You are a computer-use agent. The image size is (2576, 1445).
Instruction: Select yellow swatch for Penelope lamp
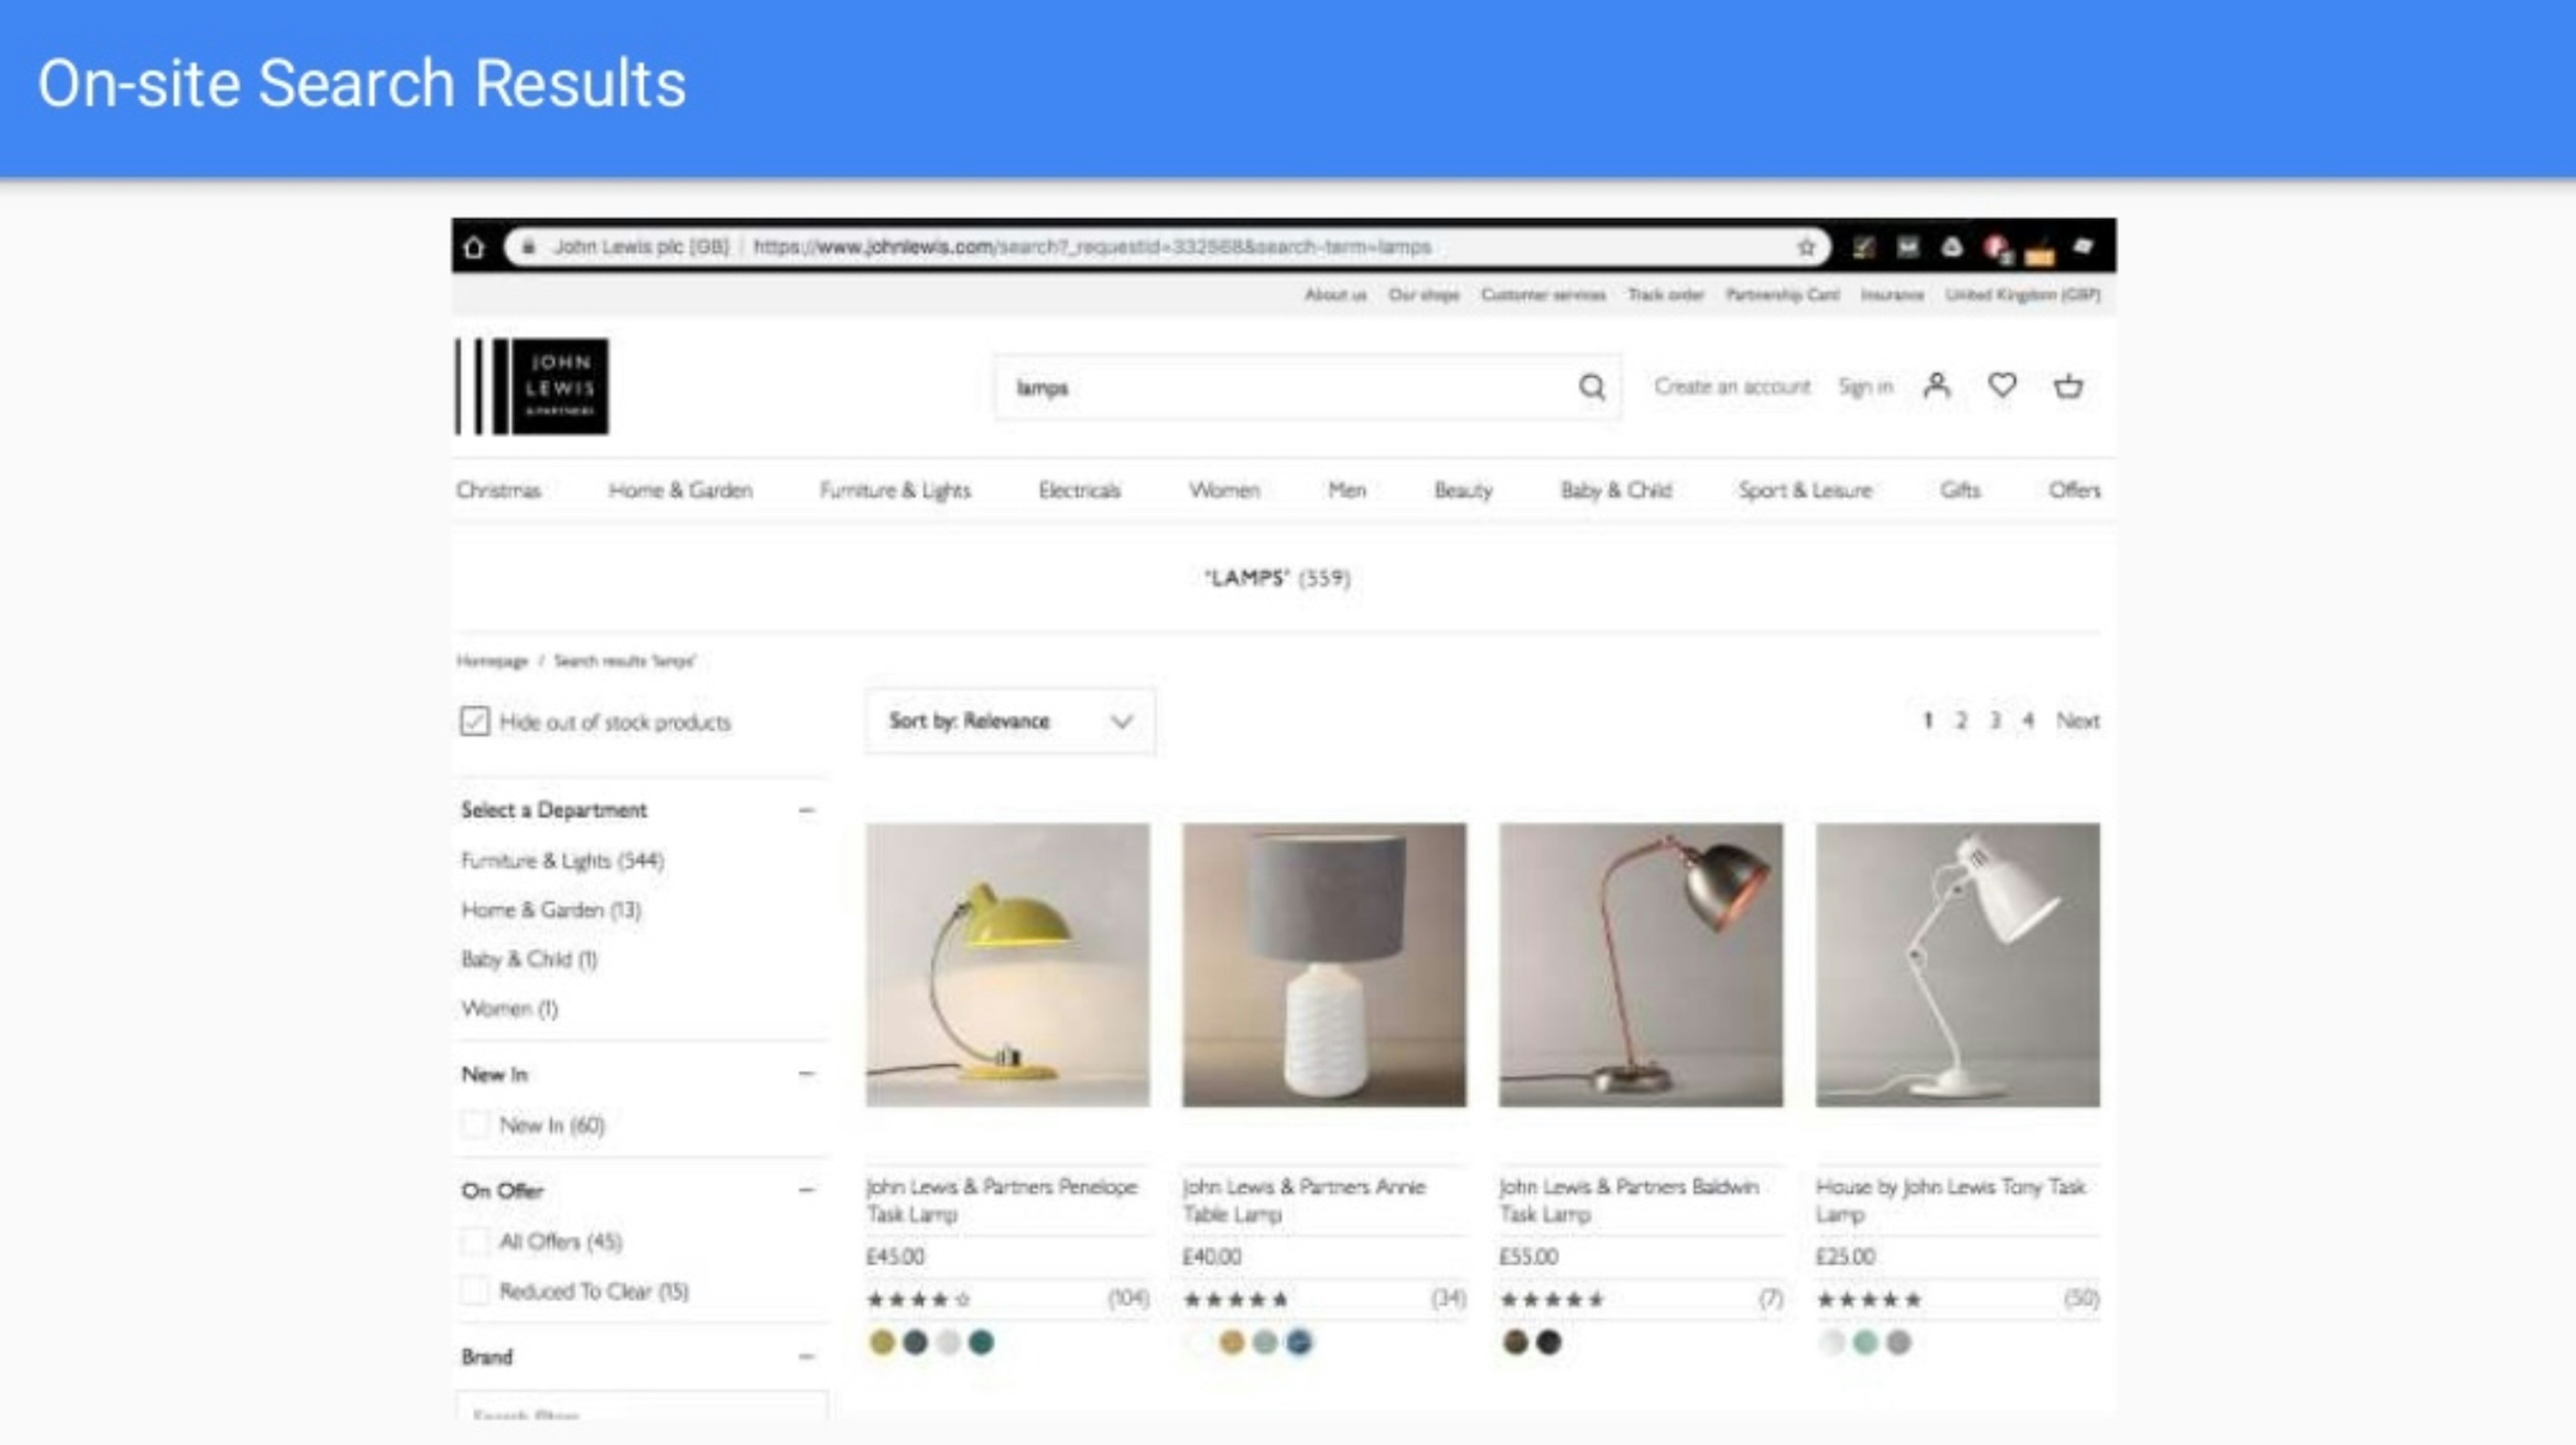tap(881, 1342)
